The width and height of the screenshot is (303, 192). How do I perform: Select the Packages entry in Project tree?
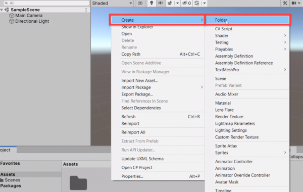point(11,186)
